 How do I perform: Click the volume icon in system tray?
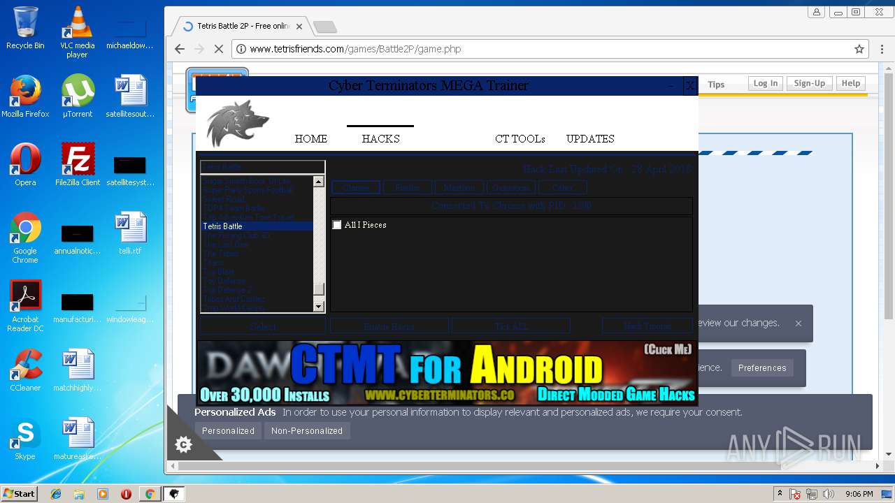click(x=829, y=494)
